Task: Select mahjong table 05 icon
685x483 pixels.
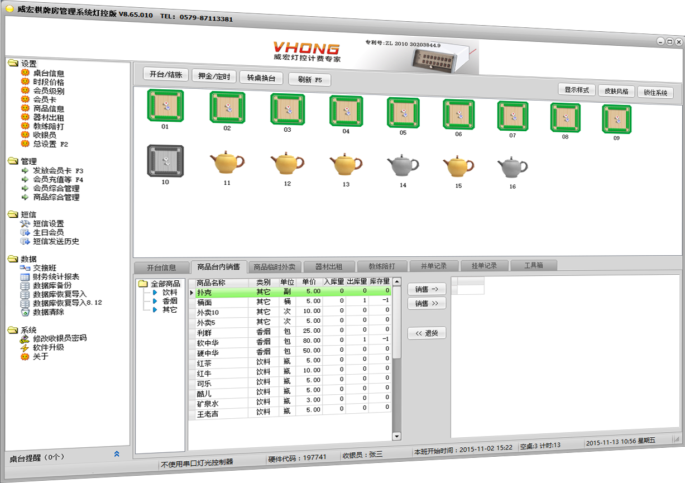Action: point(403,113)
